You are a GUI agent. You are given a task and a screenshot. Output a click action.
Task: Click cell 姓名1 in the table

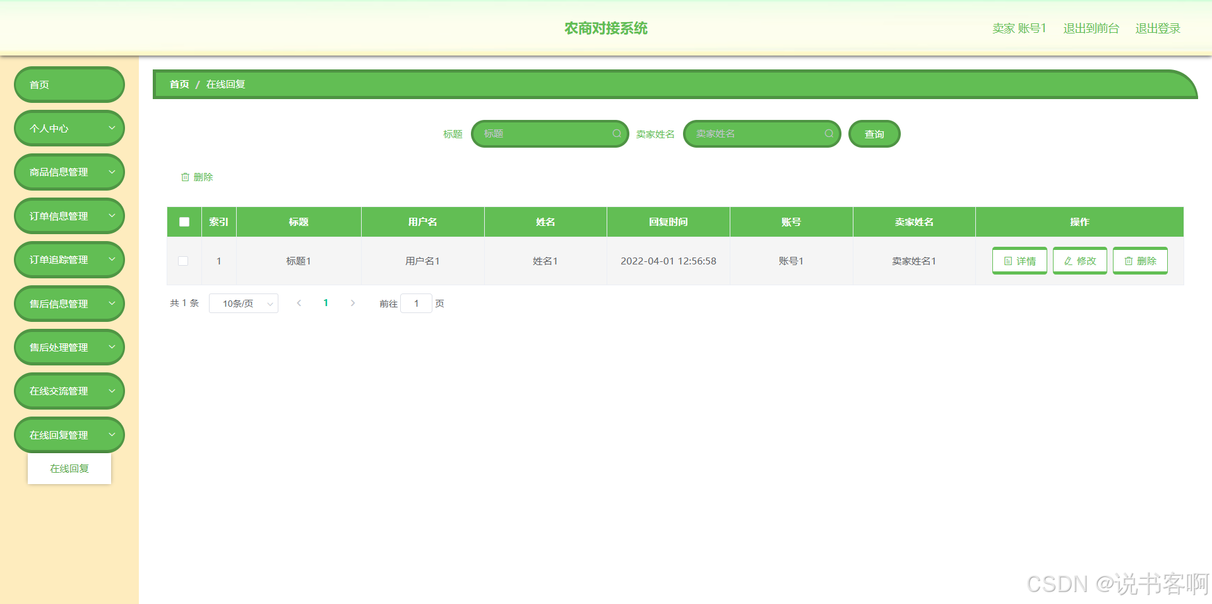545,261
